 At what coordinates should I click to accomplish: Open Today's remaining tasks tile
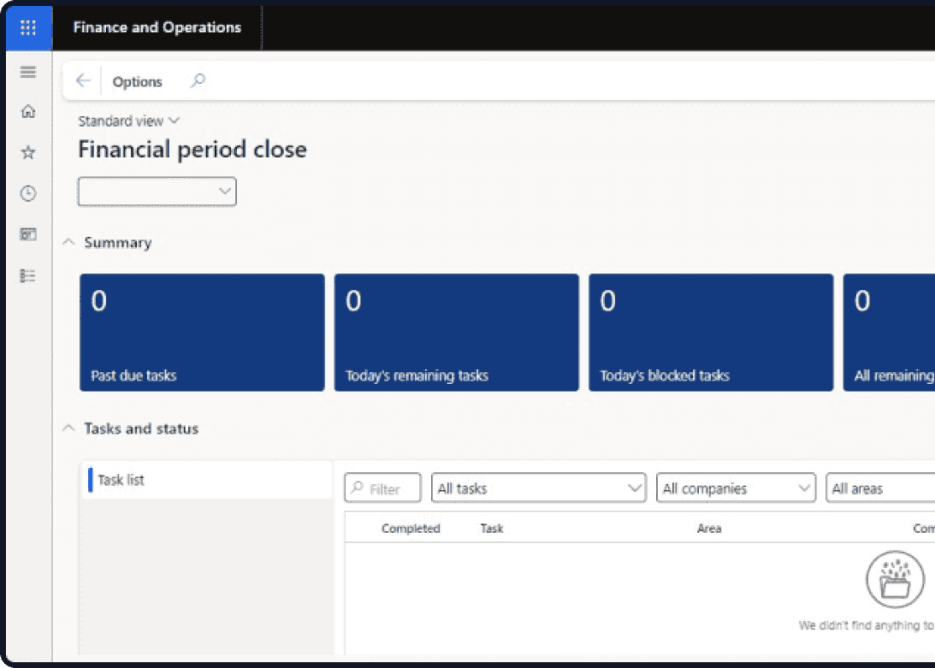[456, 333]
